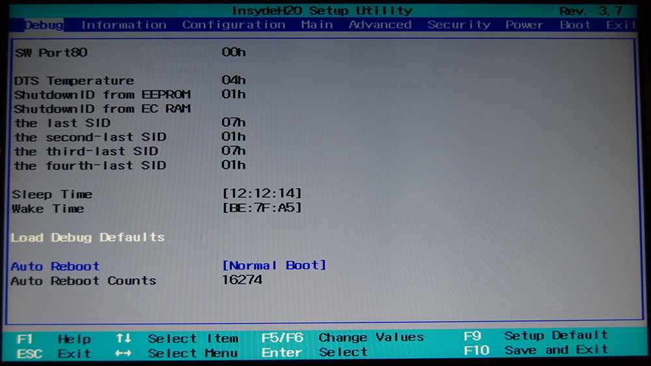The image size is (651, 366).
Task: Click the third-last SID value 07h
Action: (233, 150)
